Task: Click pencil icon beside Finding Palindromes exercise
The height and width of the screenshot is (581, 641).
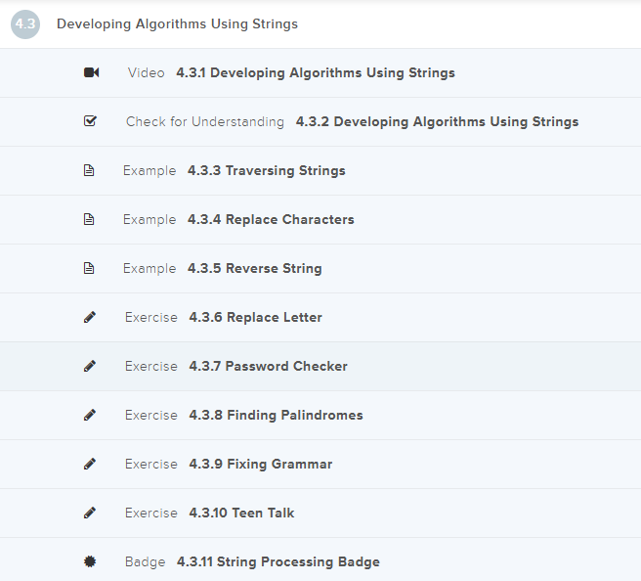Action: [90, 415]
